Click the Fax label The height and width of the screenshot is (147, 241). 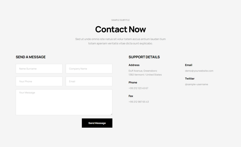click(x=131, y=96)
